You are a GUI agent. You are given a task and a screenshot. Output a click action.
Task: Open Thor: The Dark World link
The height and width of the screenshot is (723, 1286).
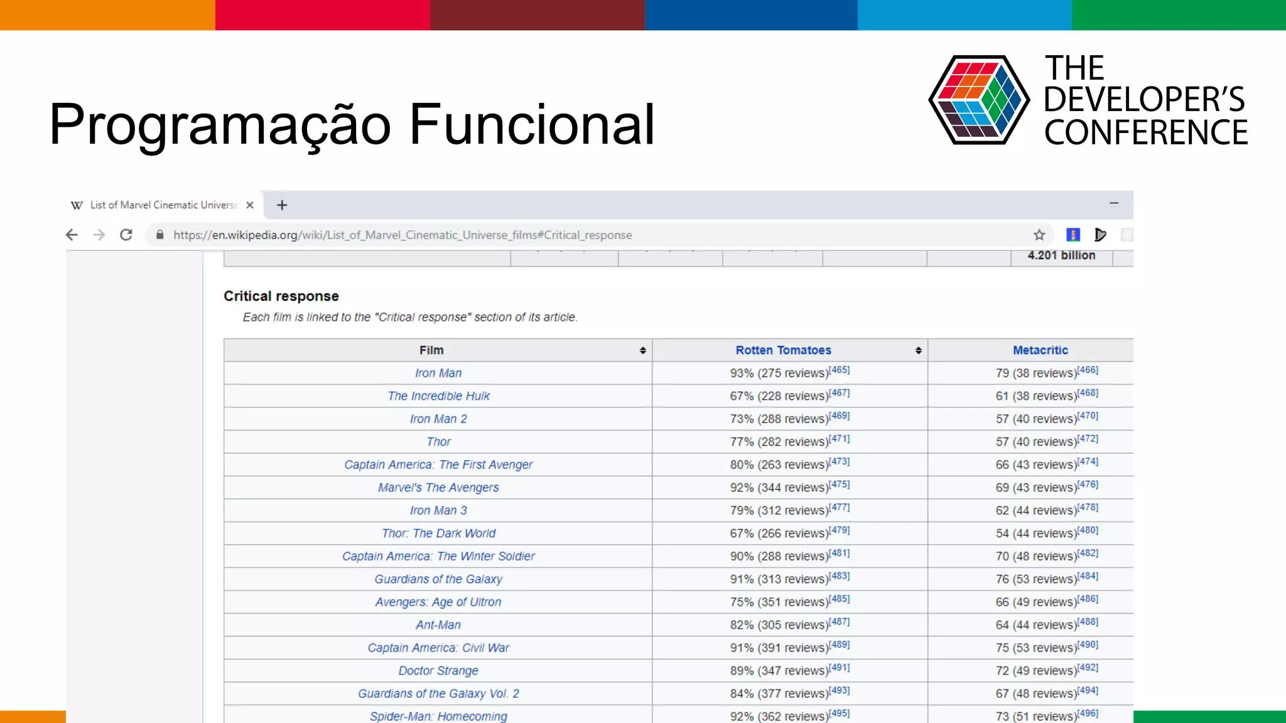point(438,533)
